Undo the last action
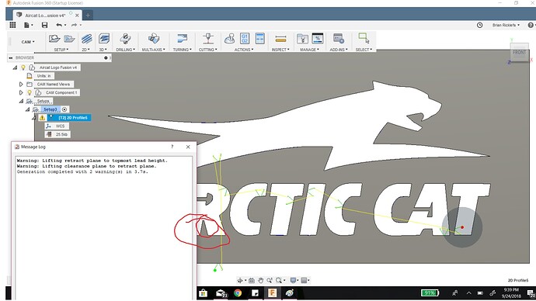 coord(59,25)
